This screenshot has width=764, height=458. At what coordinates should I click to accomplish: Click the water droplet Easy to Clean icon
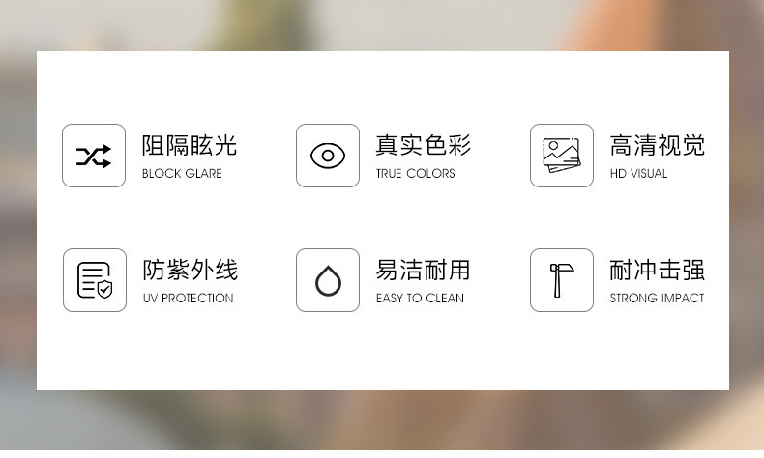coord(328,280)
